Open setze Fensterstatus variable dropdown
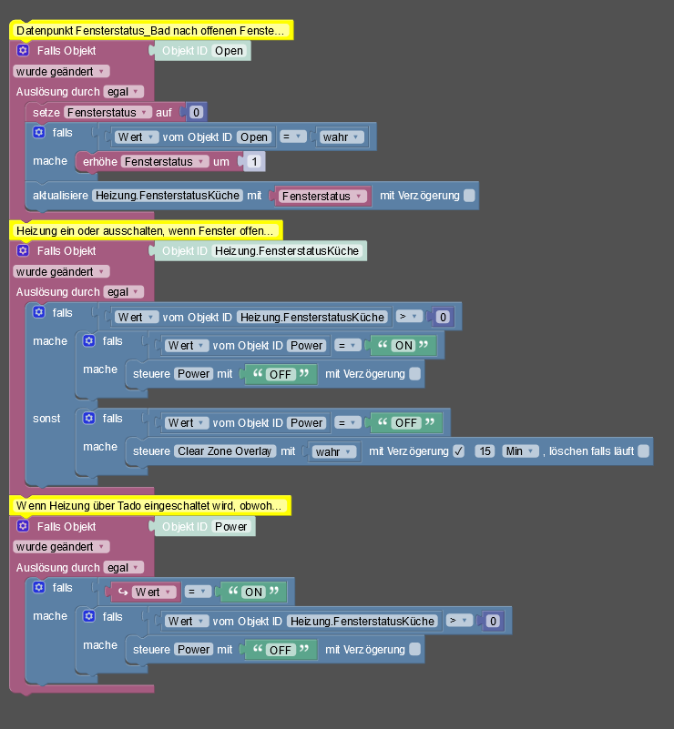The height and width of the screenshot is (729, 674). (107, 113)
